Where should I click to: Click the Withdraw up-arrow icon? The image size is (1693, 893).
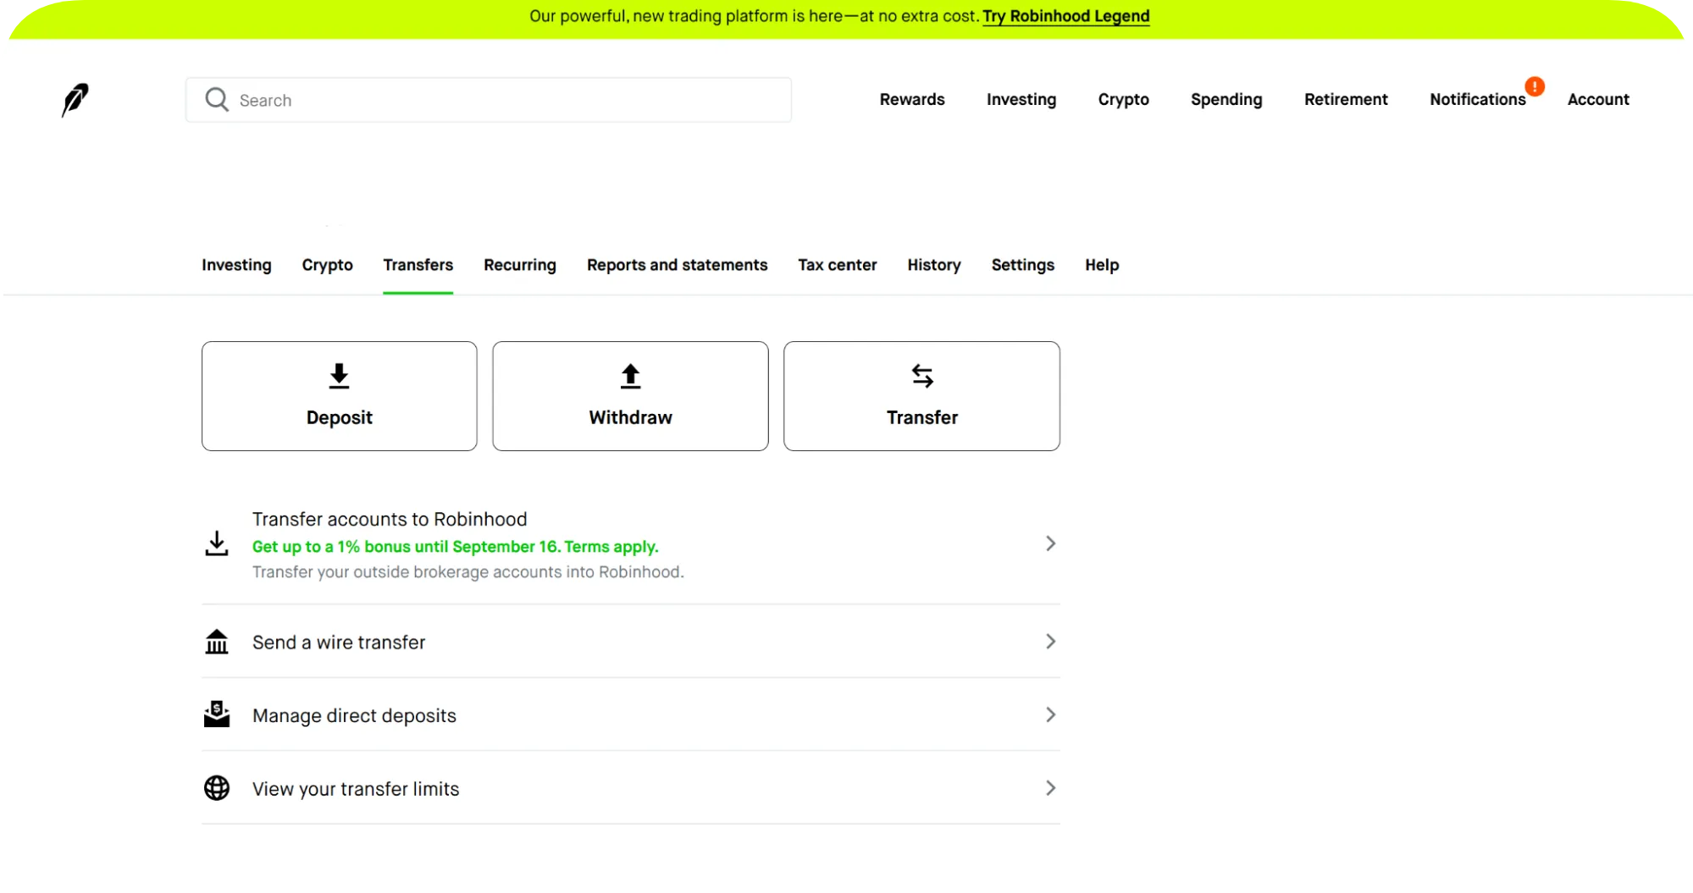630,376
